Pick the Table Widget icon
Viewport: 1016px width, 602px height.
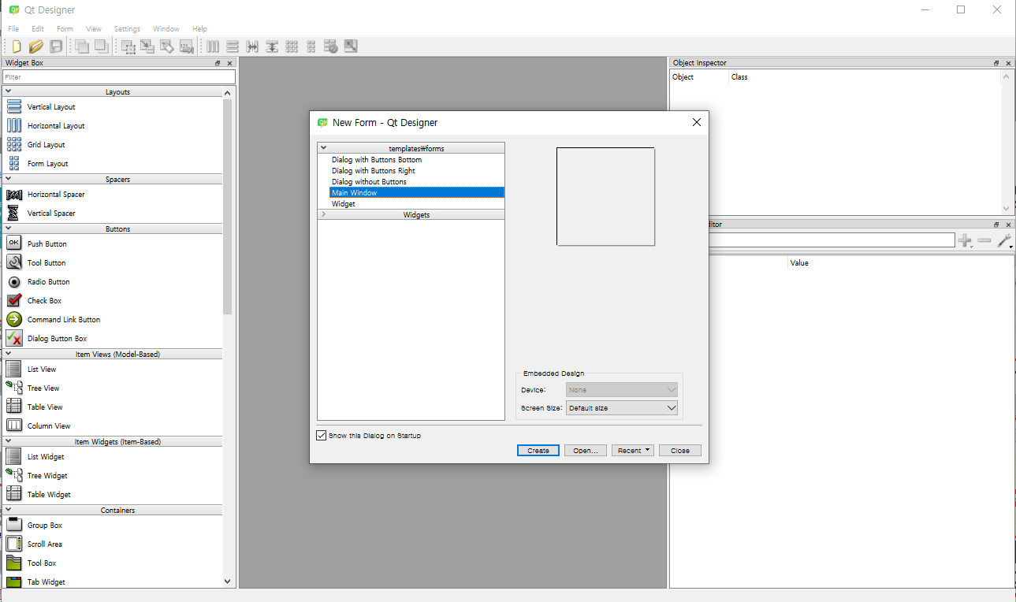tap(14, 494)
